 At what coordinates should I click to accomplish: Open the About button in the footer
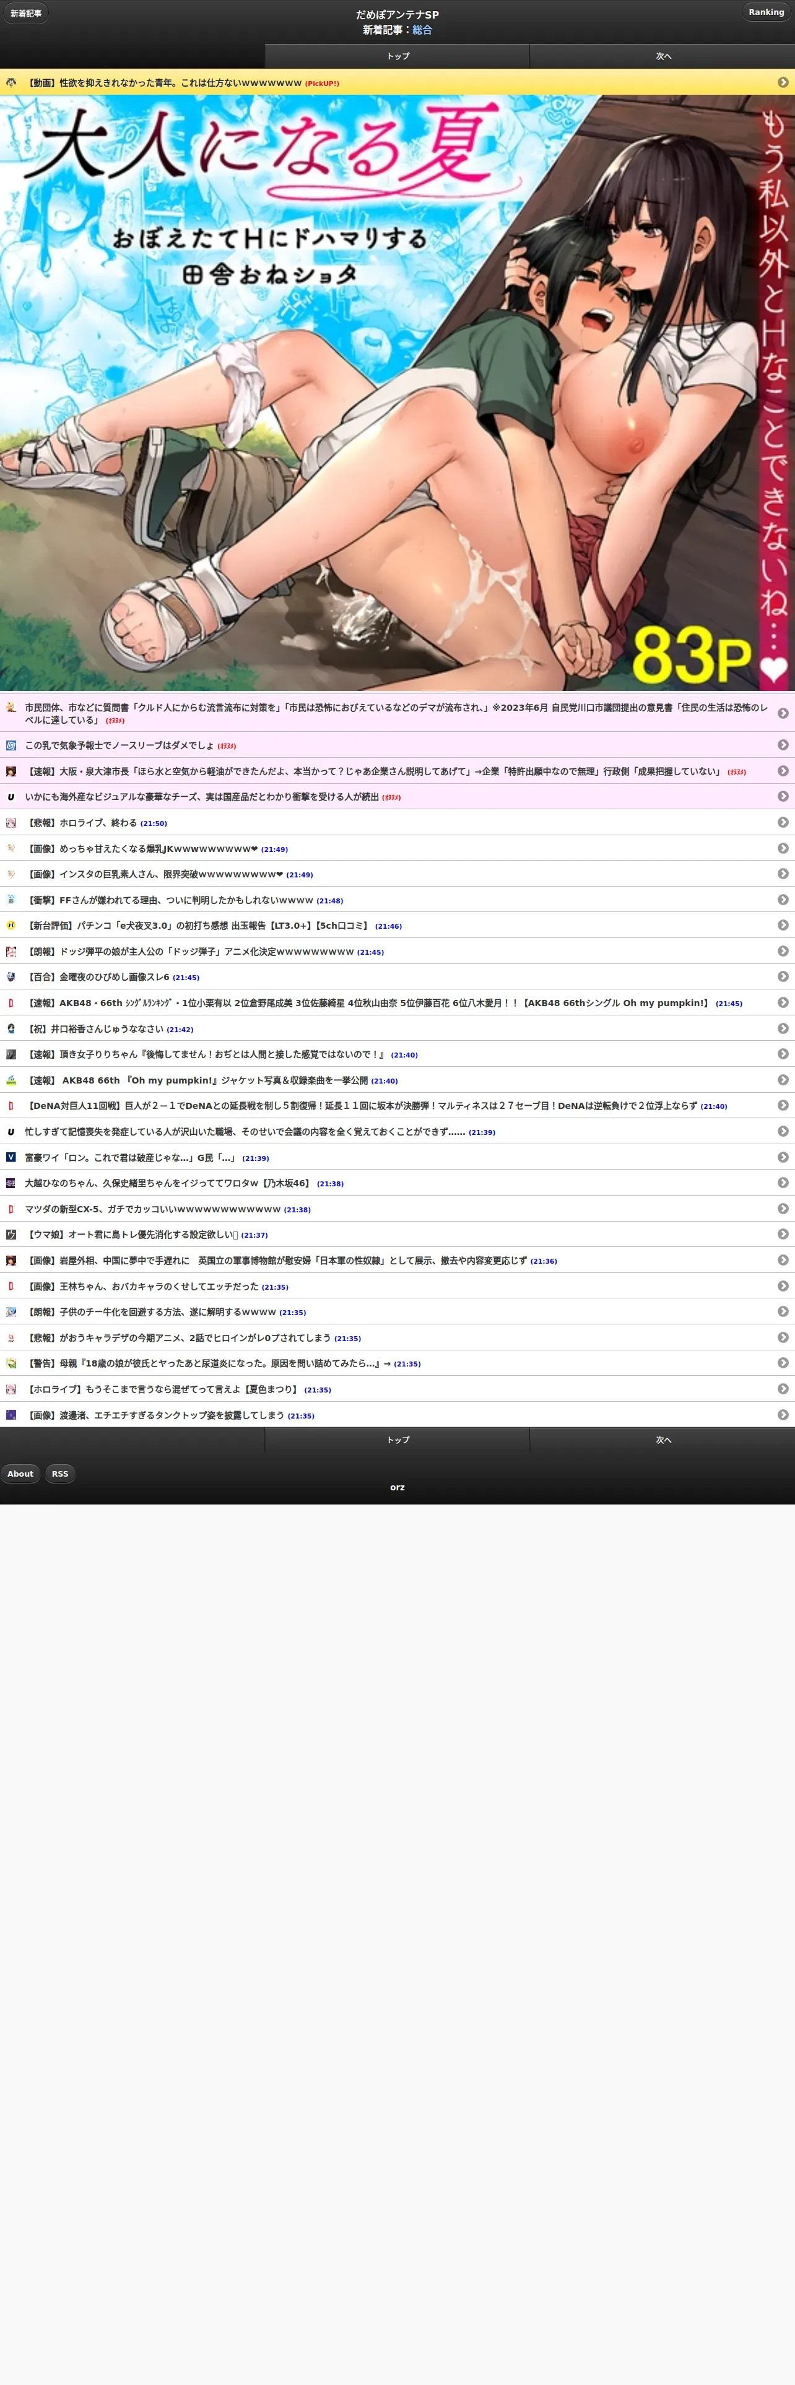click(20, 1473)
